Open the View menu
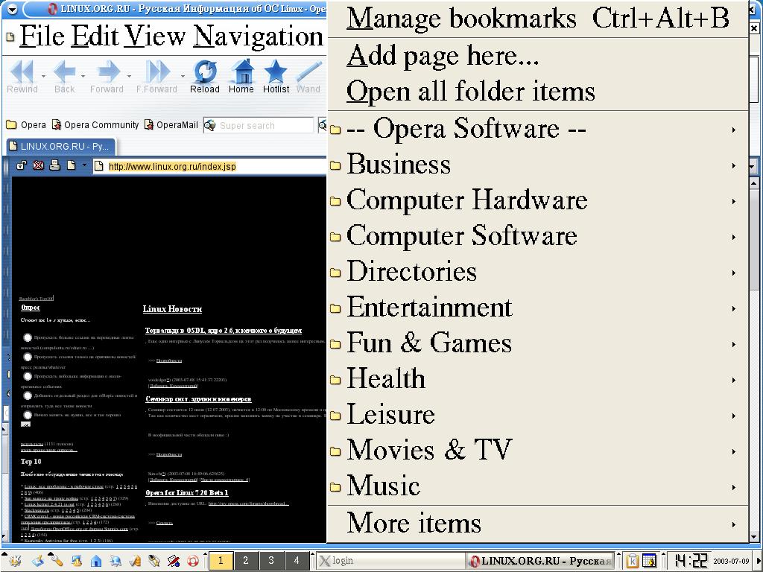This screenshot has width=763, height=572. pos(155,36)
